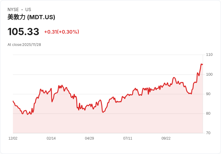Click the price line's starting point near 12/02
This screenshot has height=154, width=221.
click(x=13, y=101)
